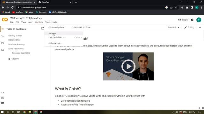204x114 pixels.
Task: Select Command palette from Tools menu
Action: tap(64, 28)
